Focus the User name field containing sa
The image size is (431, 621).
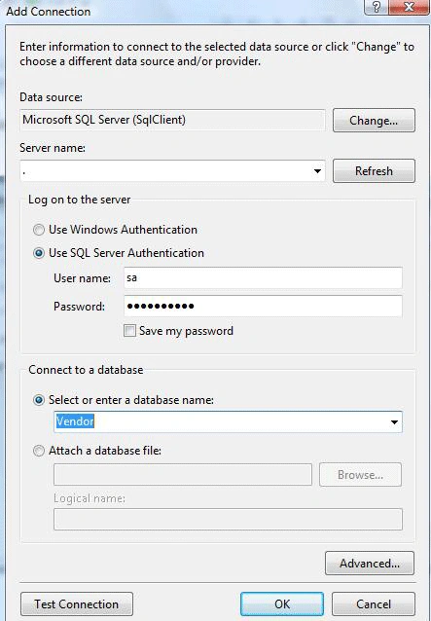coord(263,277)
